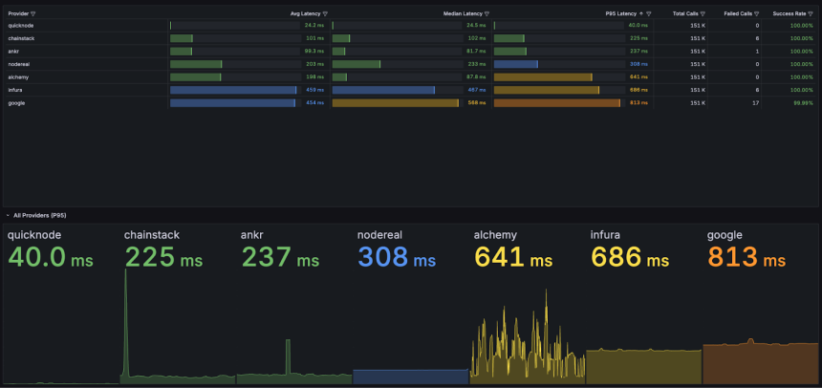Click the chainstack latency spike in graph

(x=125, y=315)
